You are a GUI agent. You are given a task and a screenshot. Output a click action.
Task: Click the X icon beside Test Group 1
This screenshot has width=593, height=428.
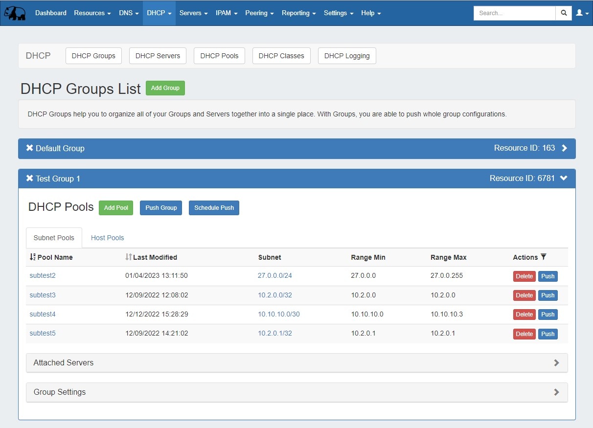tap(30, 179)
